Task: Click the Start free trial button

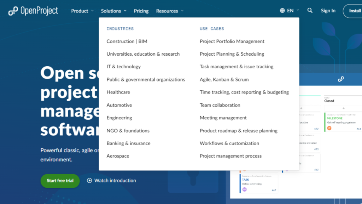Action: click(60, 181)
